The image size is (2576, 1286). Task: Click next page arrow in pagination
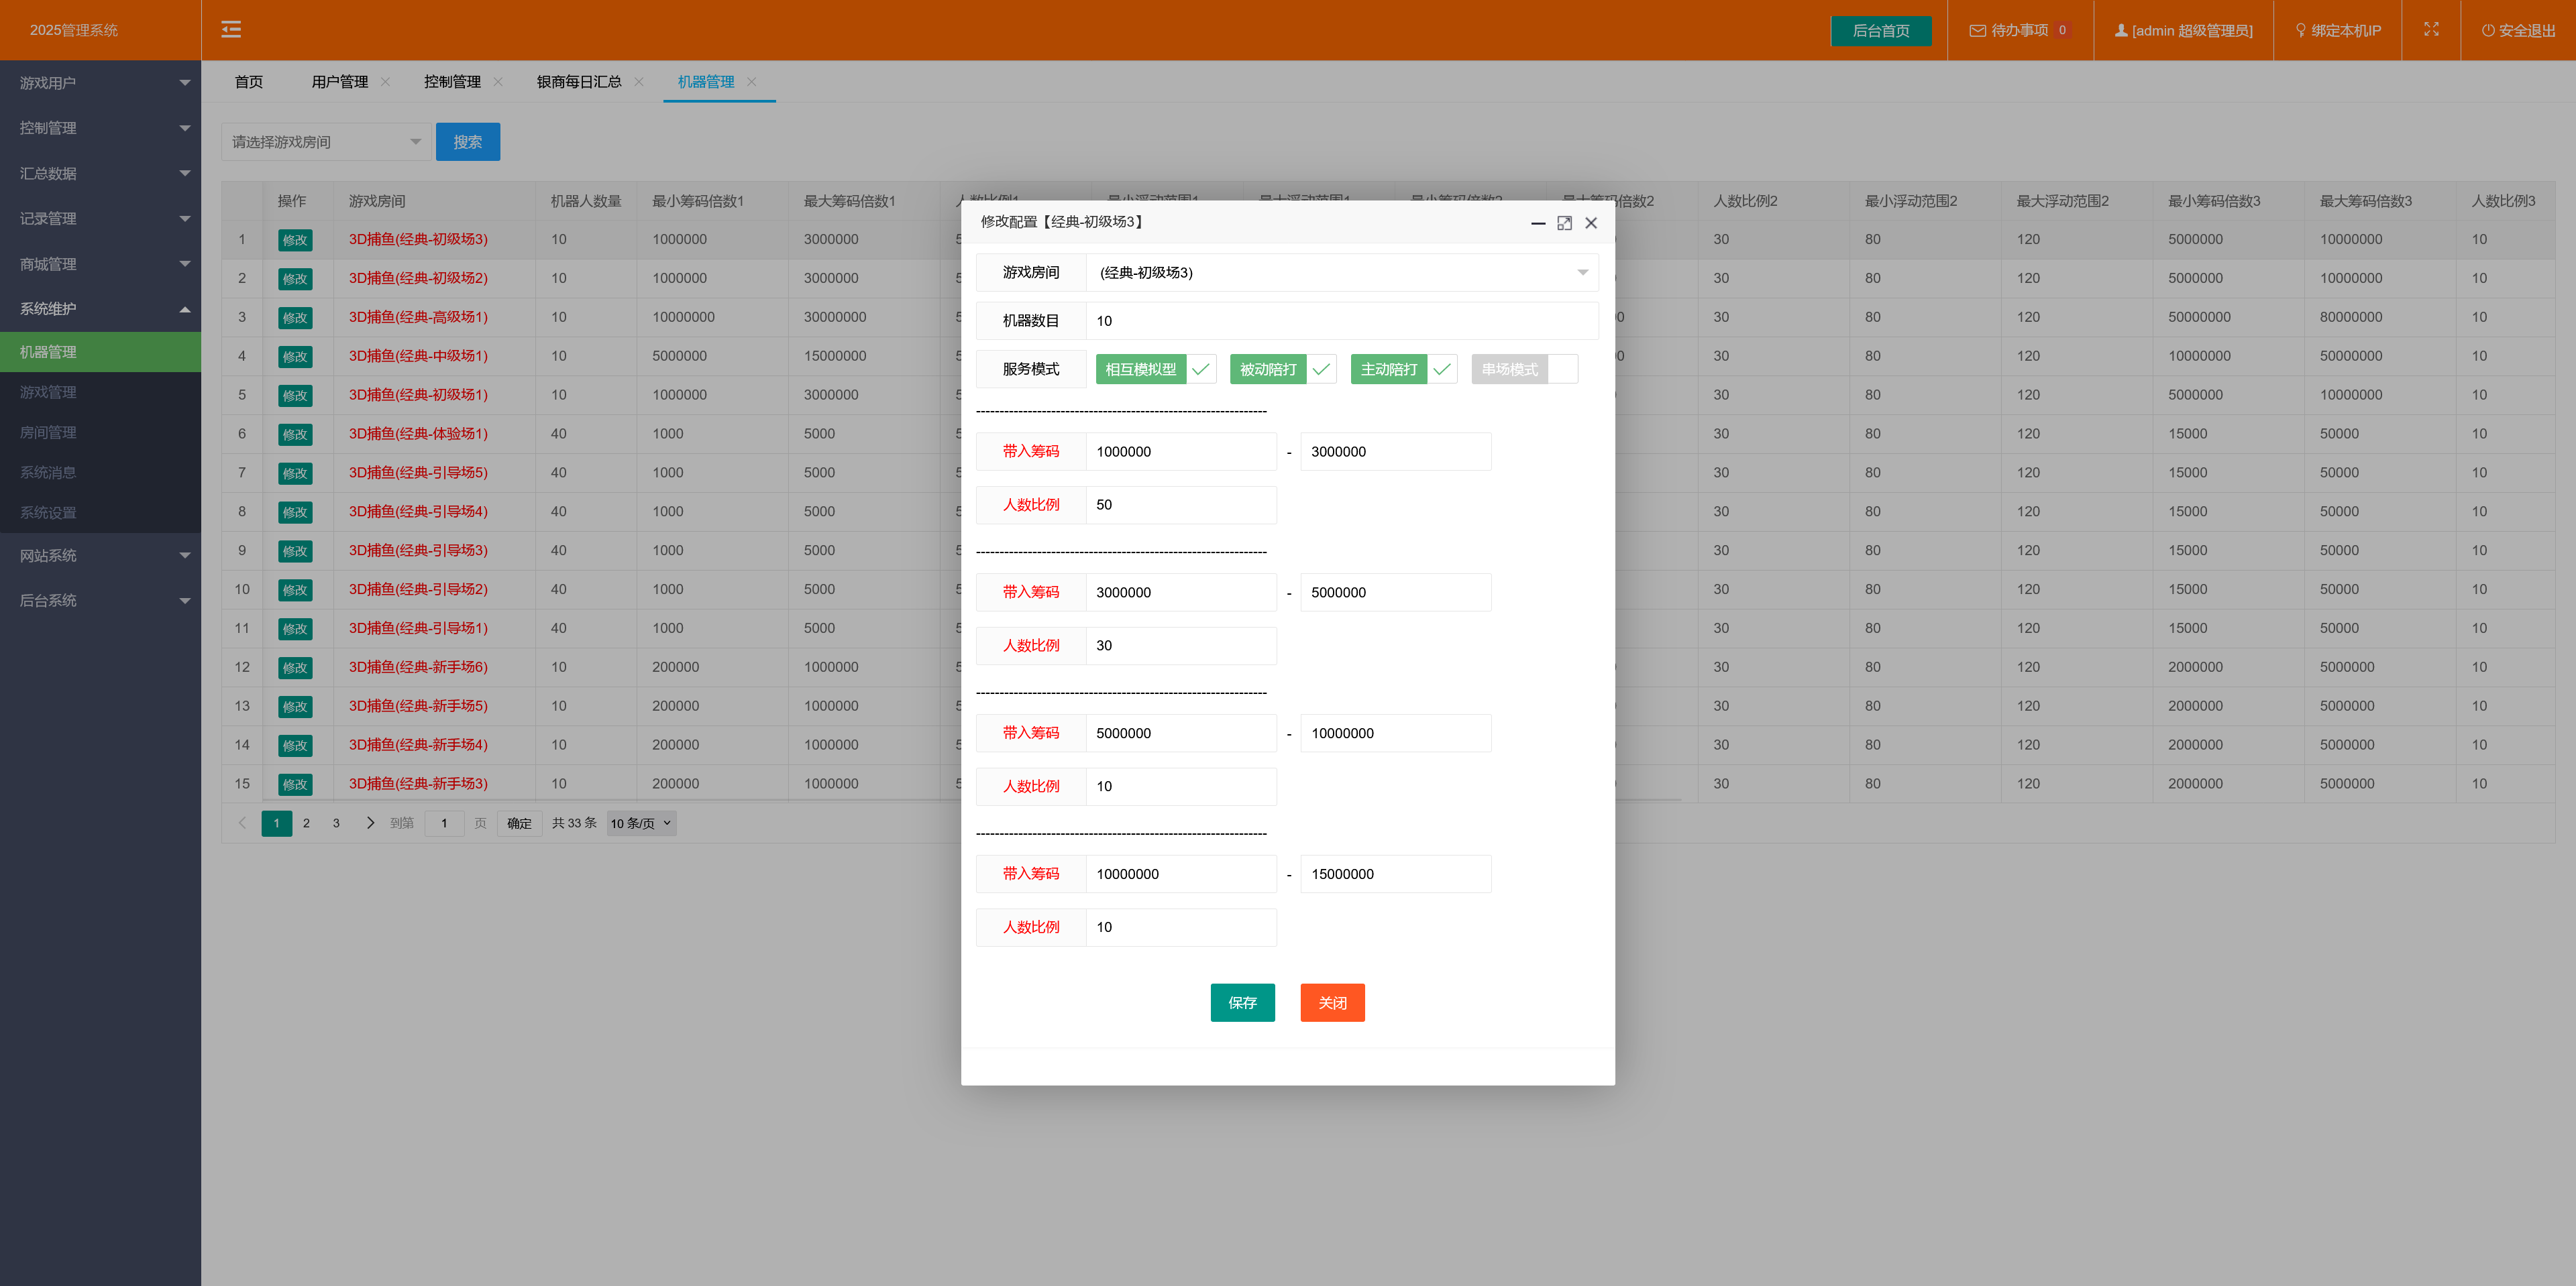[x=370, y=823]
